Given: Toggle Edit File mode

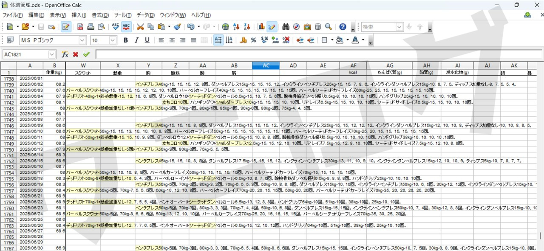Looking at the screenshot, I should tap(66, 27).
